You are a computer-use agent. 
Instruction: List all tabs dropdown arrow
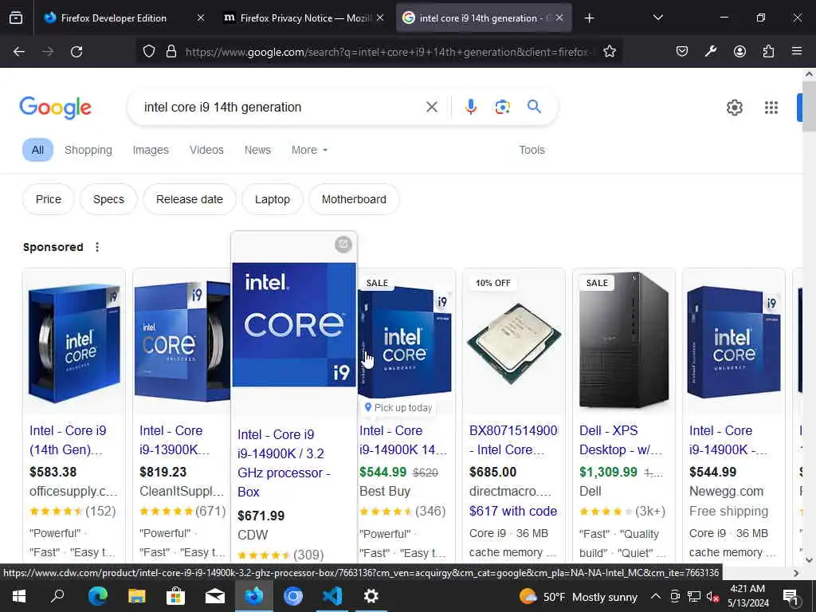pos(657,18)
